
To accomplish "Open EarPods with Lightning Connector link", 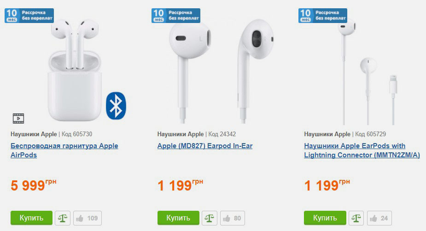I will click(362, 150).
